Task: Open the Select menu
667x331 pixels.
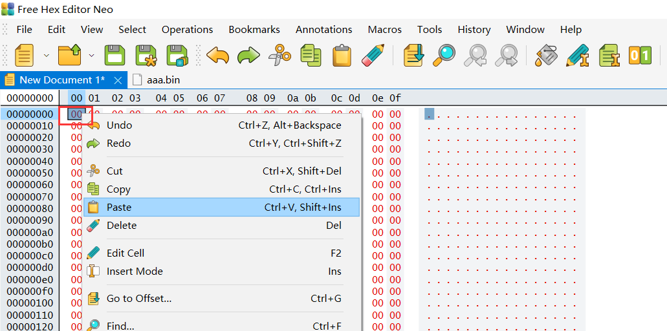Action: point(132,29)
